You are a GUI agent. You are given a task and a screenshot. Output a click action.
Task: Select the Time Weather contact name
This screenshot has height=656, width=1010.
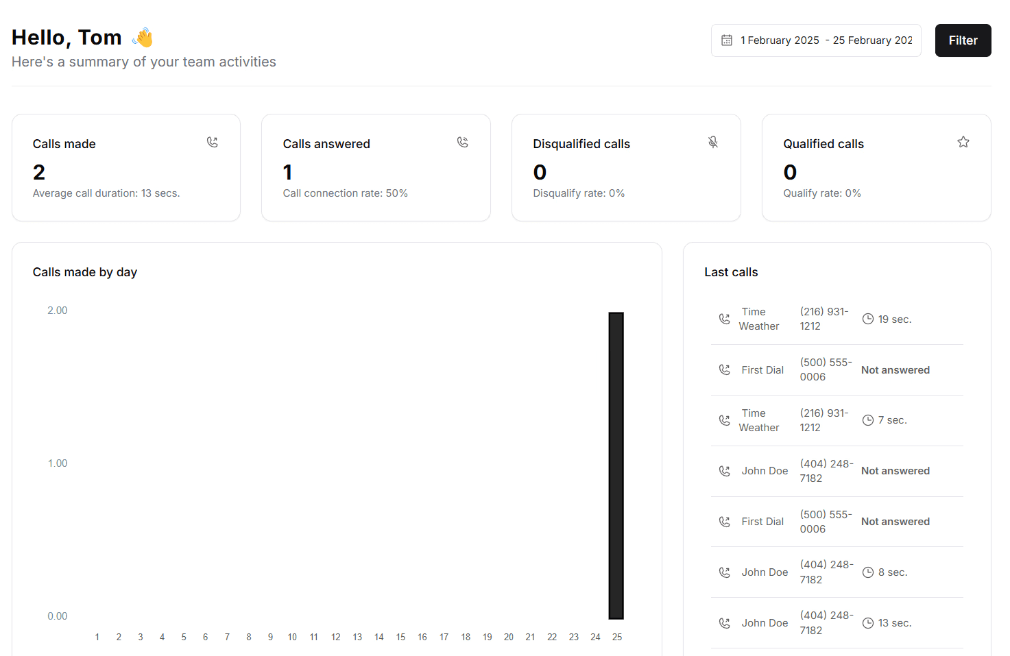pyautogui.click(x=759, y=319)
